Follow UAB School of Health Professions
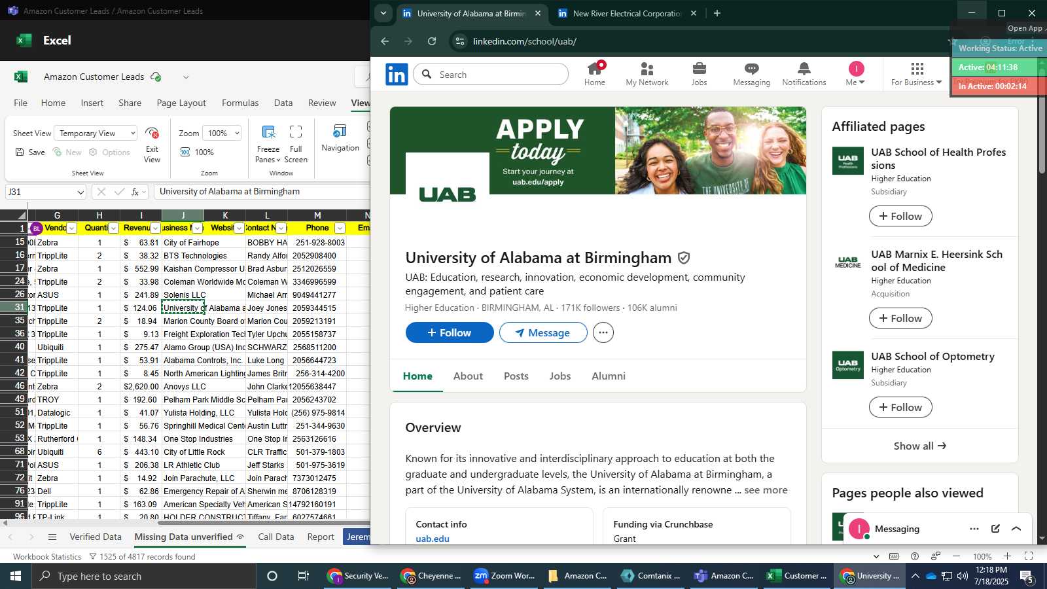Viewport: 1047px width, 589px height. pos(900,216)
